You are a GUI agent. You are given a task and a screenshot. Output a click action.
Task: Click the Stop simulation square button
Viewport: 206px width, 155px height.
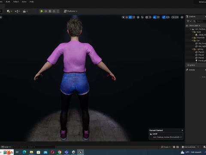click(x=50, y=11)
